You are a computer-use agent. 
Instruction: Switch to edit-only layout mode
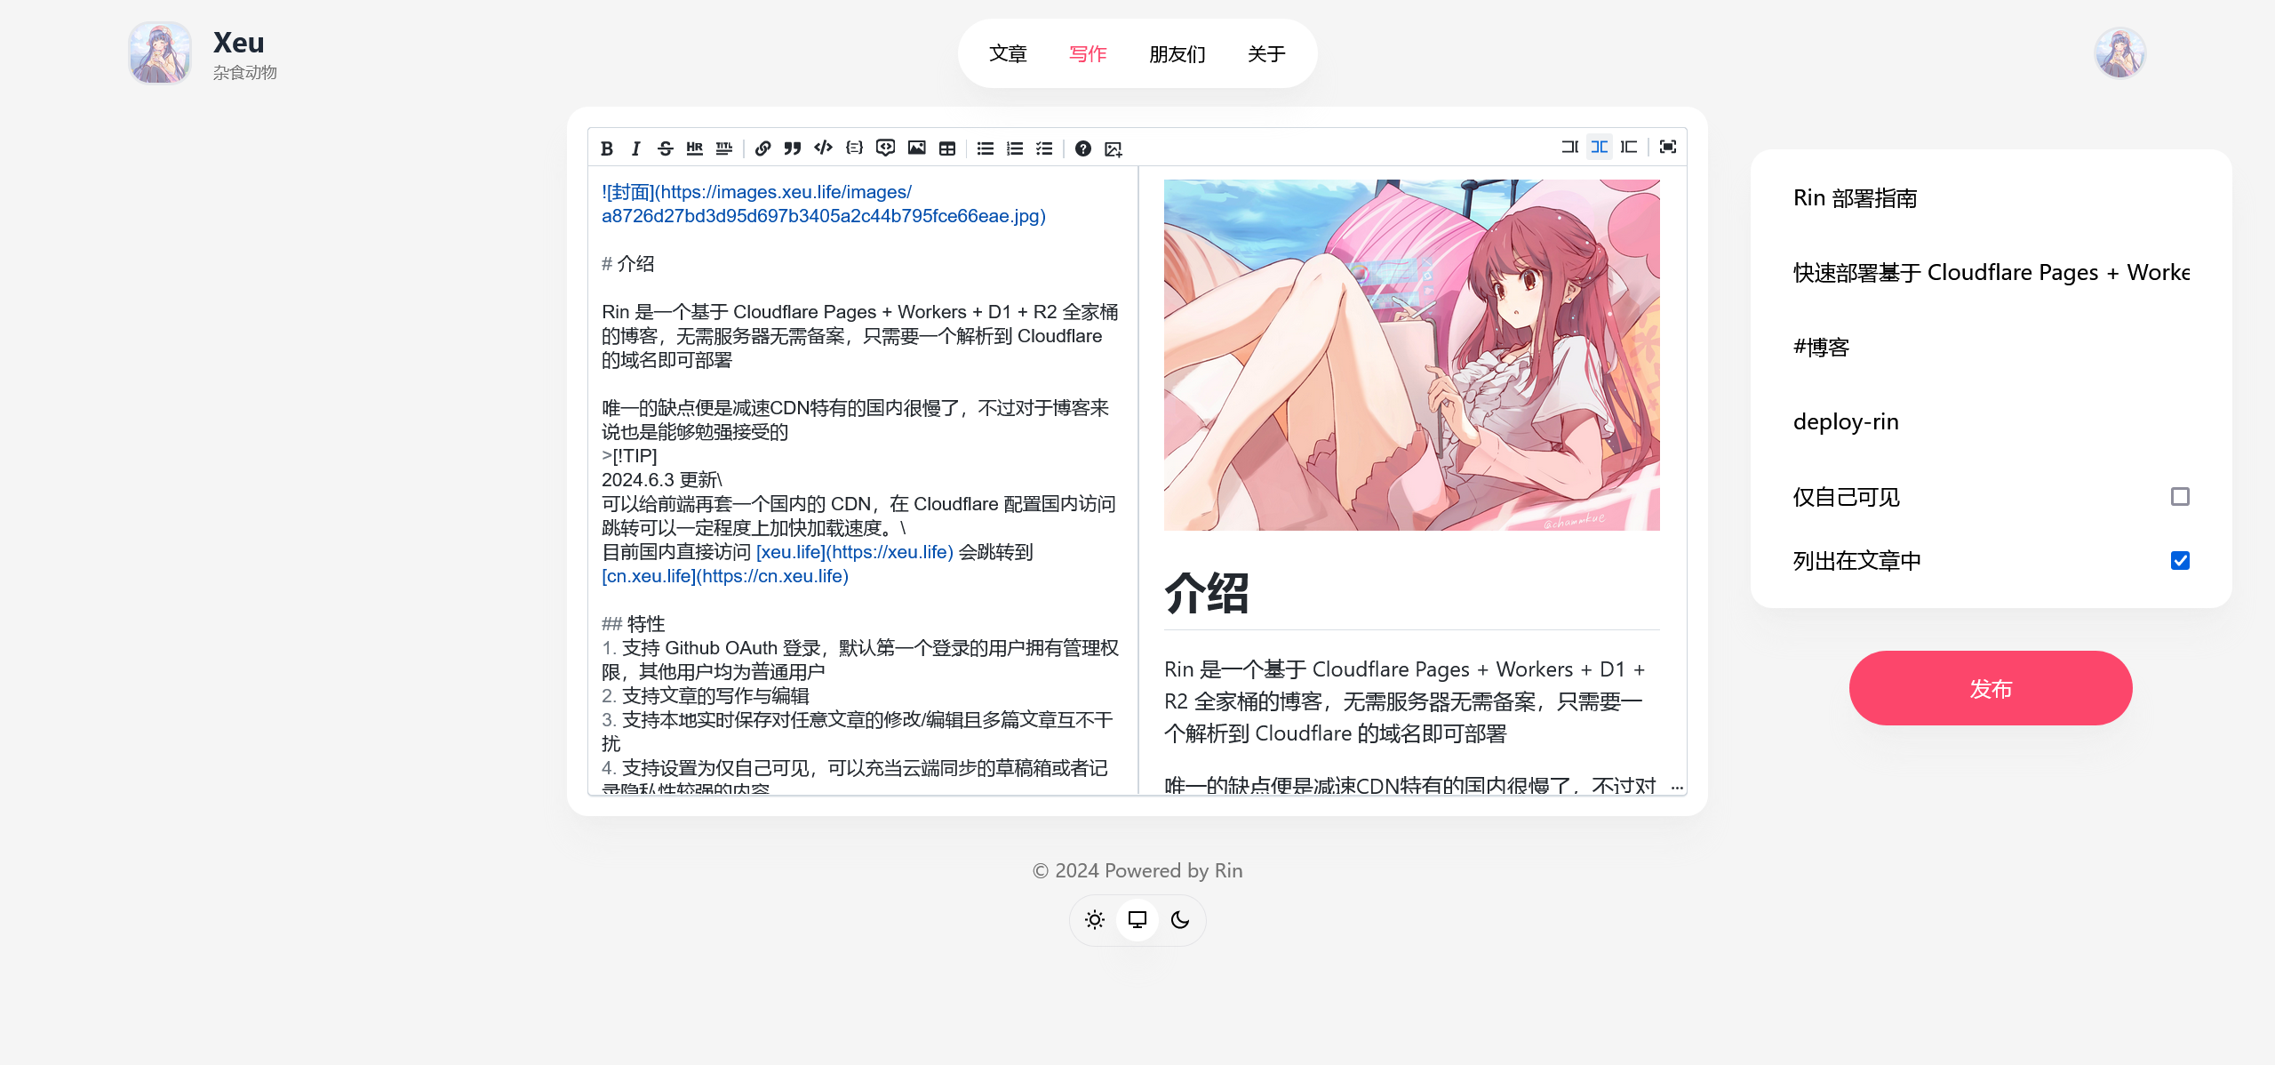pyautogui.click(x=1570, y=147)
